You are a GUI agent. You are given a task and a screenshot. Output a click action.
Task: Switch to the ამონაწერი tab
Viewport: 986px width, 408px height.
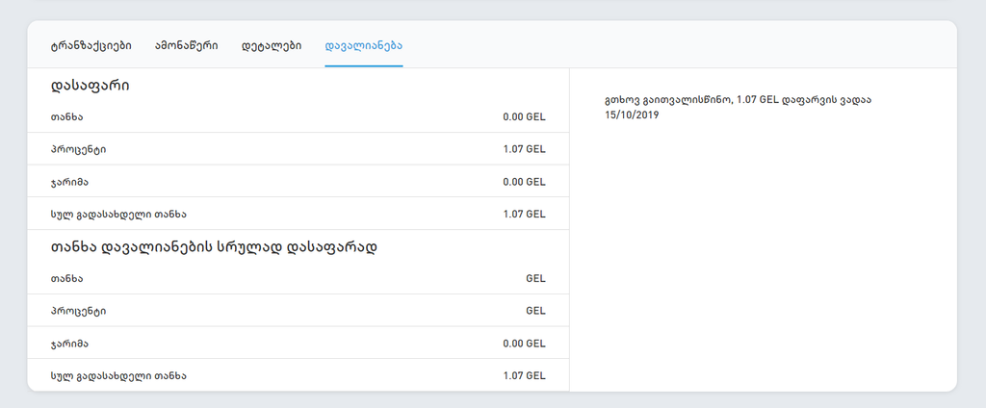(x=187, y=46)
